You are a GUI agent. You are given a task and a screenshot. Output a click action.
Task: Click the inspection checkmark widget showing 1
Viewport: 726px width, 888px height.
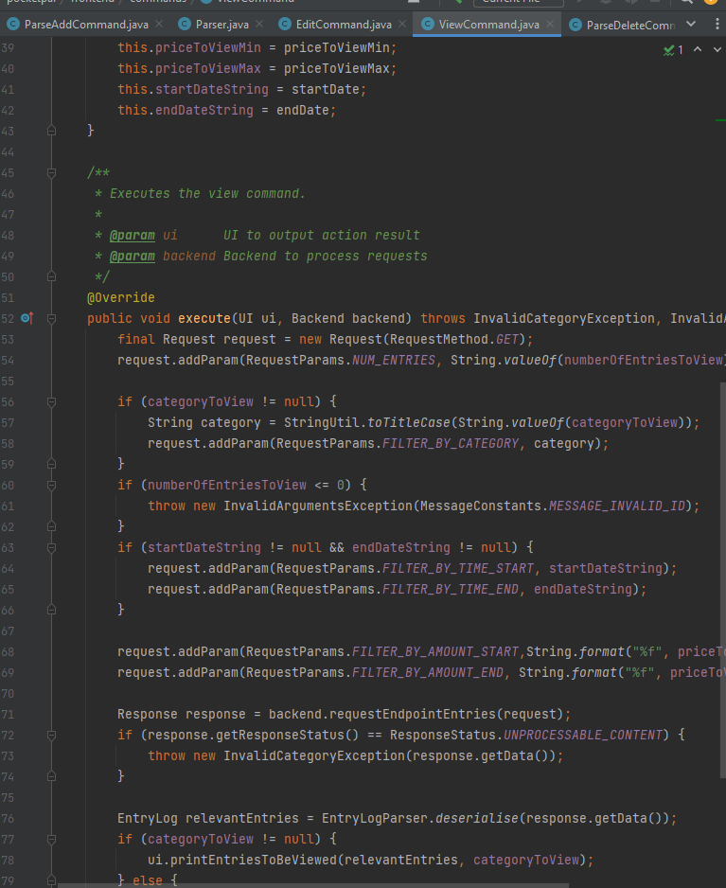tap(673, 50)
